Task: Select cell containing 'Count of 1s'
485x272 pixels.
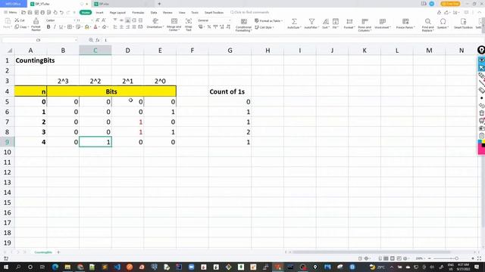Action: pos(230,91)
